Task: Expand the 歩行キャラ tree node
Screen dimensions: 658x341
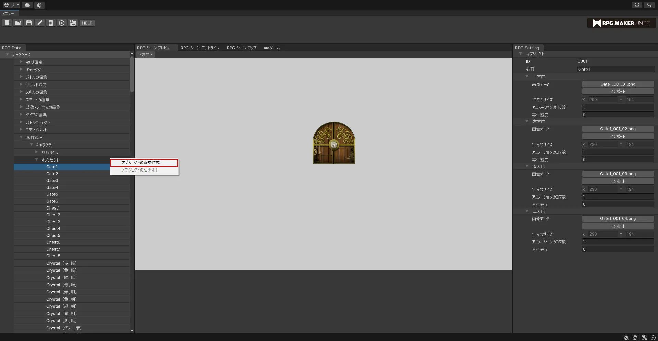Action: tap(37, 152)
